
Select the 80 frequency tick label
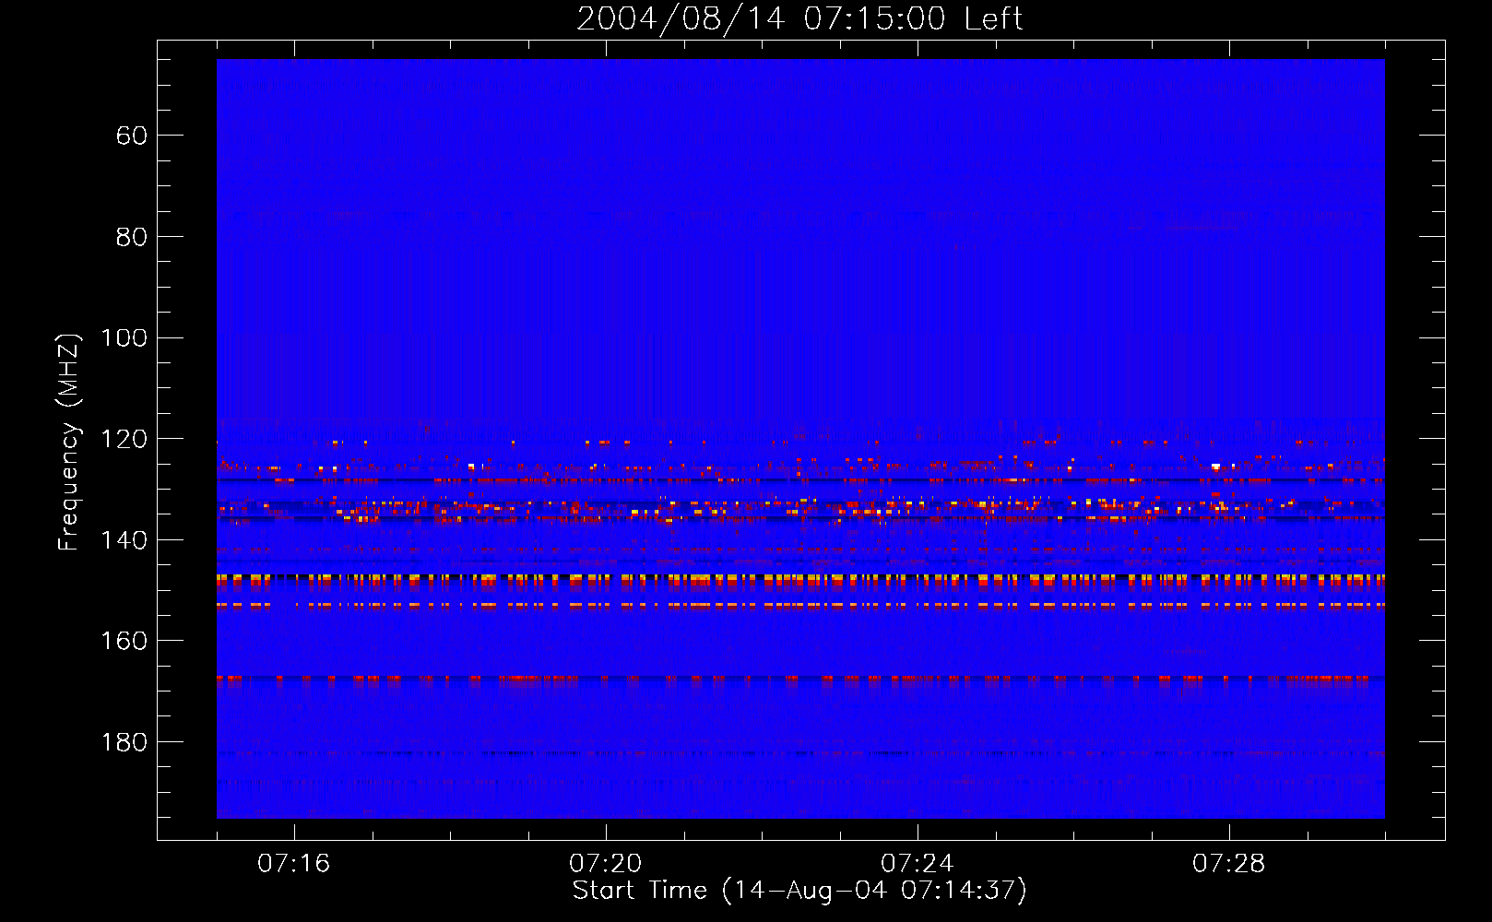pos(131,237)
